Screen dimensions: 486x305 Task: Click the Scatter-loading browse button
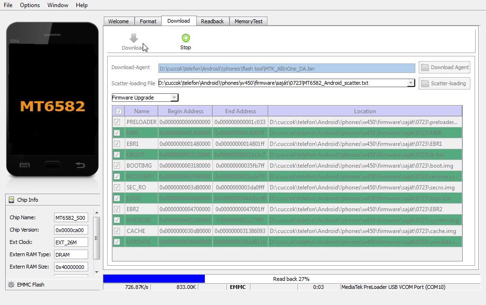444,83
